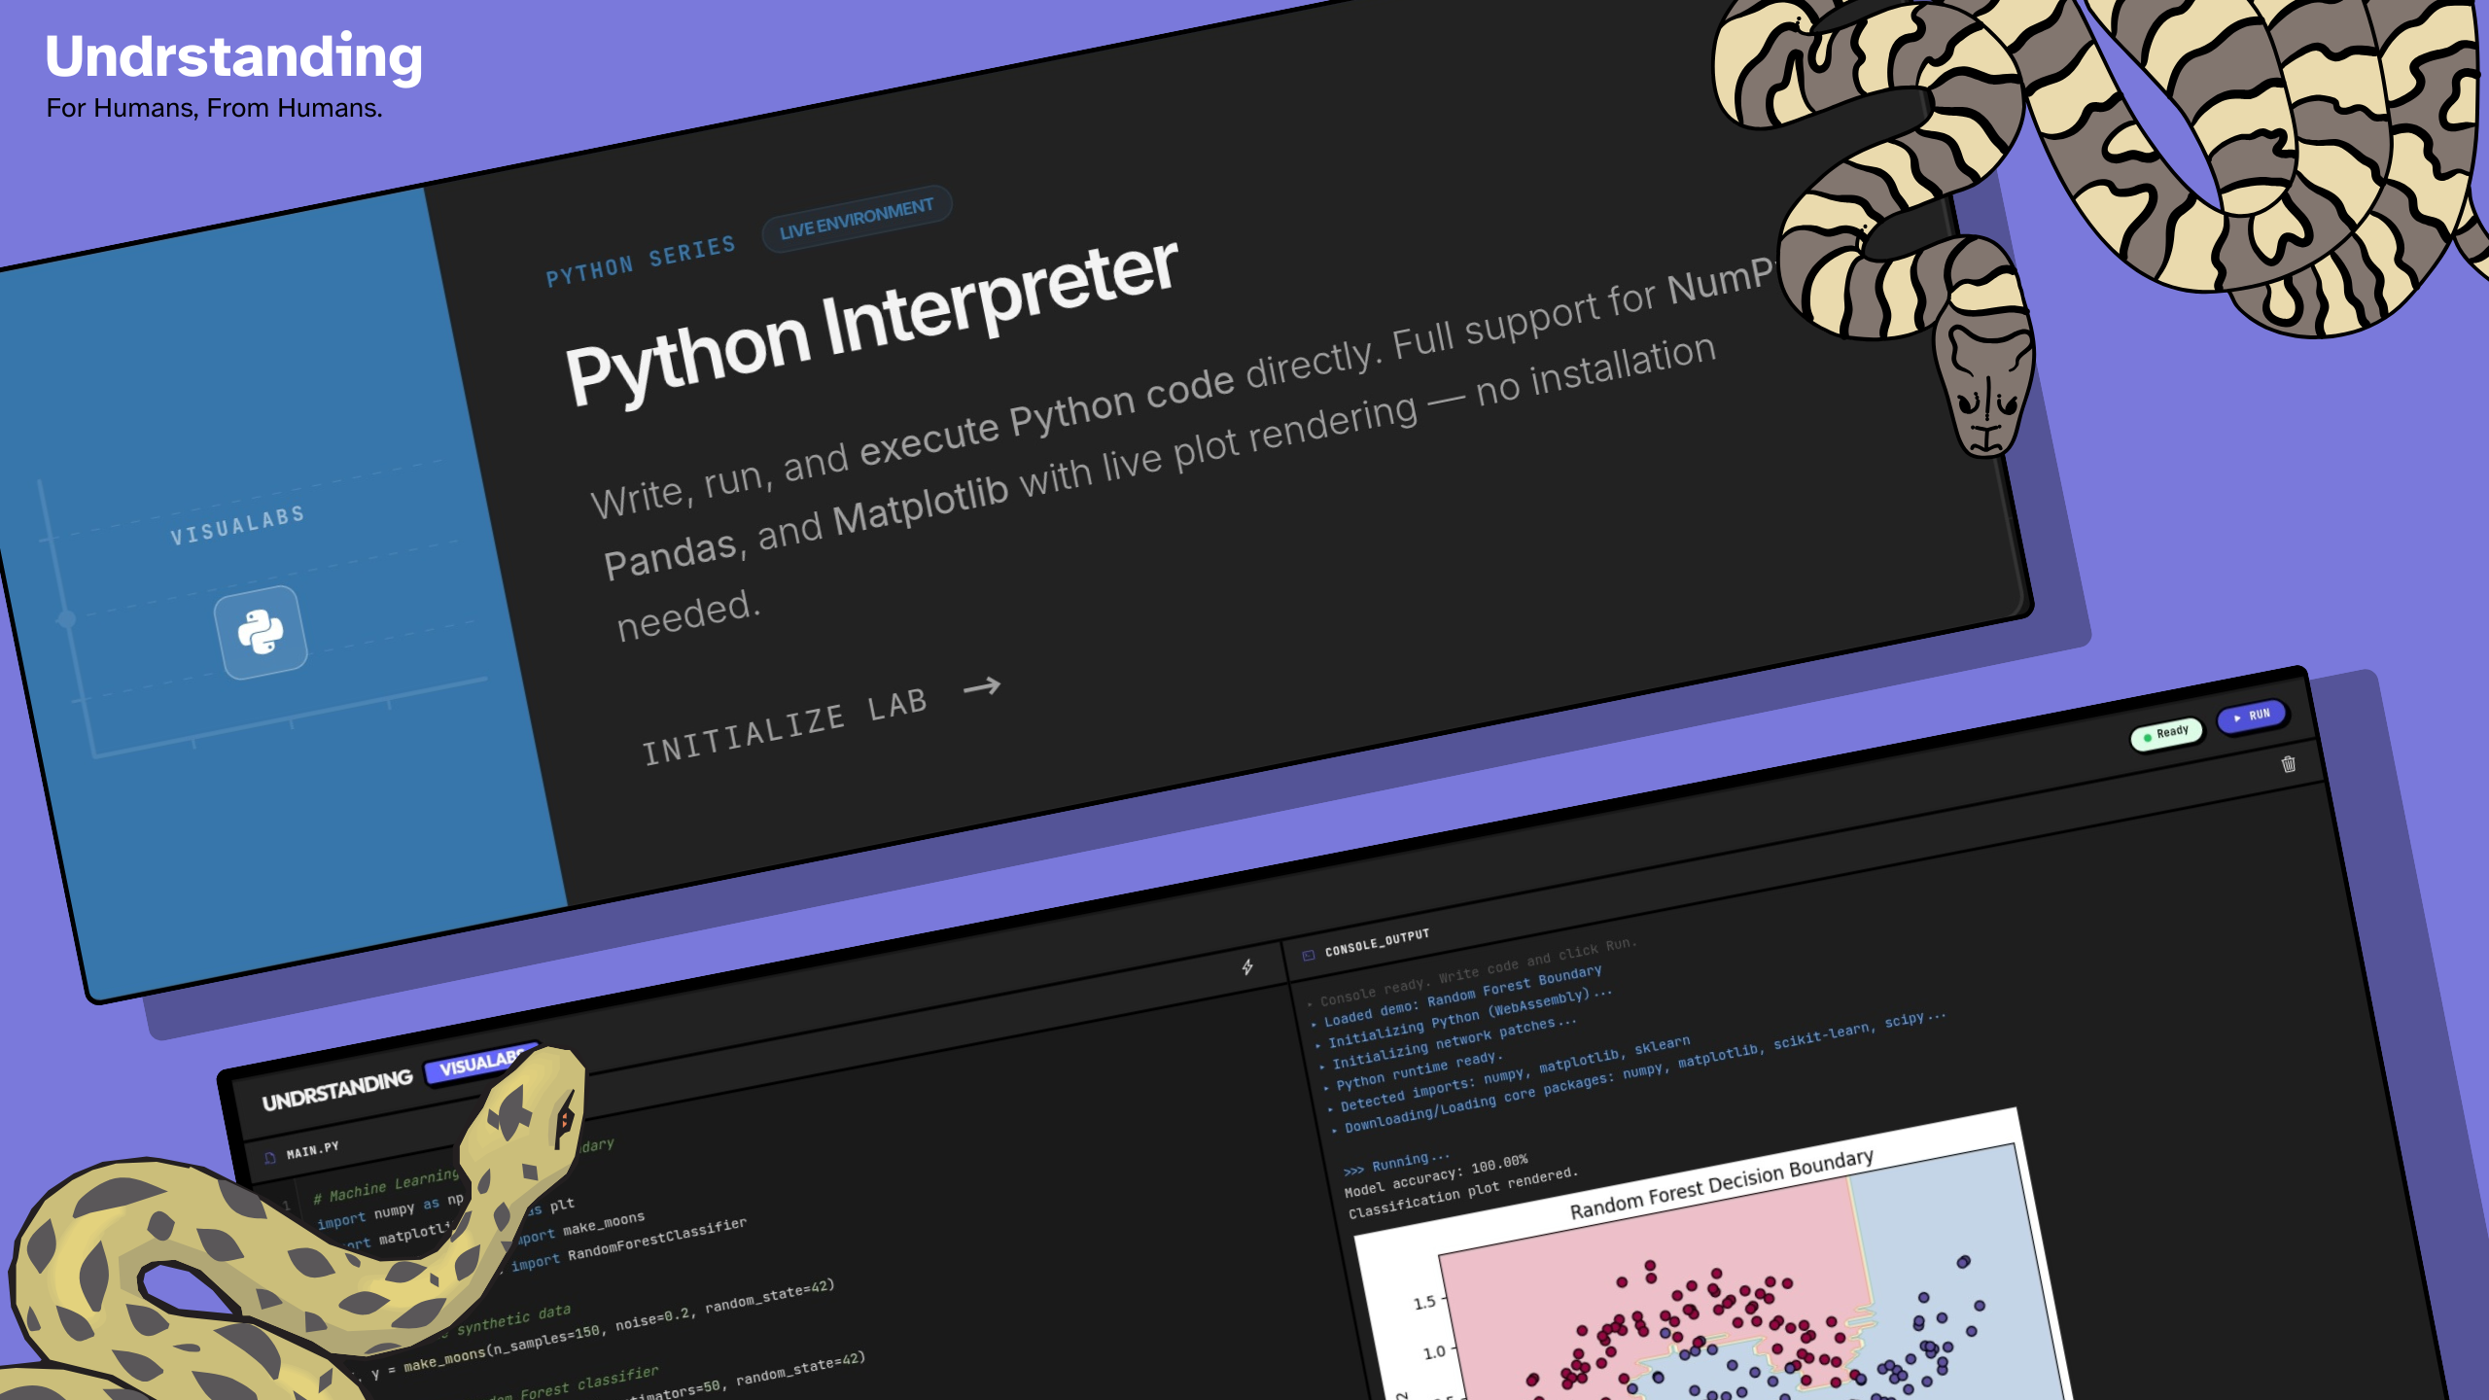Click the terminal icon beside CONSOLE_OUTPUT
Image resolution: width=2489 pixels, height=1400 pixels.
[x=1309, y=955]
